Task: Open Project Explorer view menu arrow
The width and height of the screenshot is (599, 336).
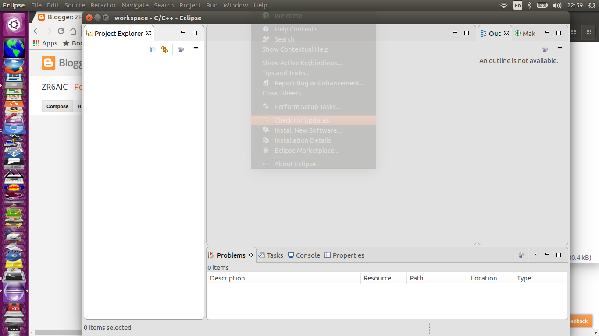Action: pyautogui.click(x=196, y=49)
